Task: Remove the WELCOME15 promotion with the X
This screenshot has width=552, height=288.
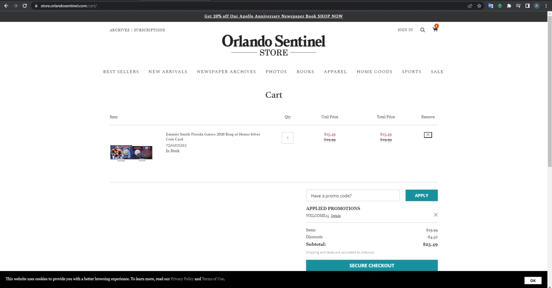Action: (436, 215)
